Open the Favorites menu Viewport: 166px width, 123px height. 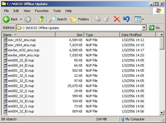(42, 11)
